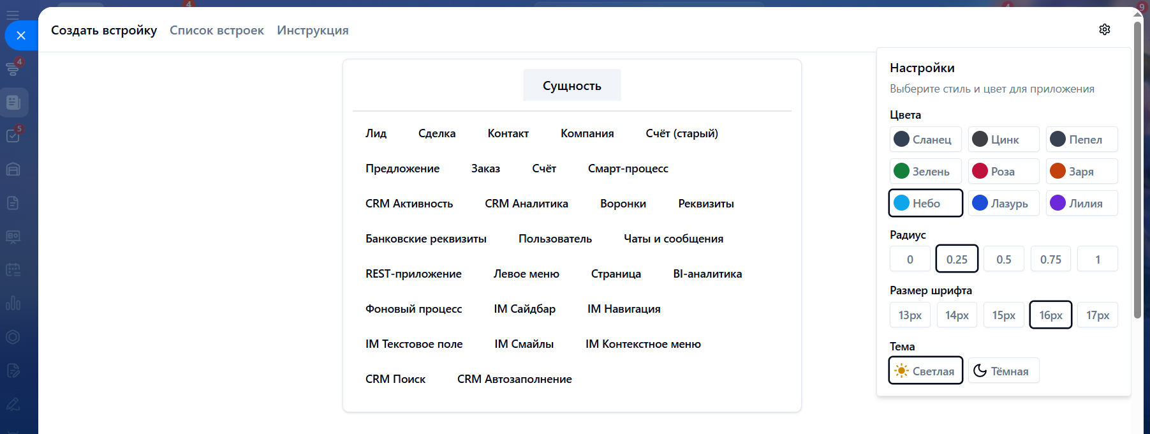Select the Сделка entity
This screenshot has width=1150, height=434.
pyautogui.click(x=437, y=133)
